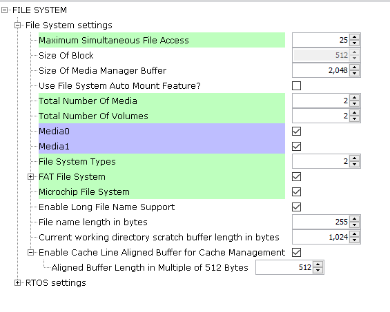390x312 pixels.
Task: Collapse the File System settings node
Action: 17,25
